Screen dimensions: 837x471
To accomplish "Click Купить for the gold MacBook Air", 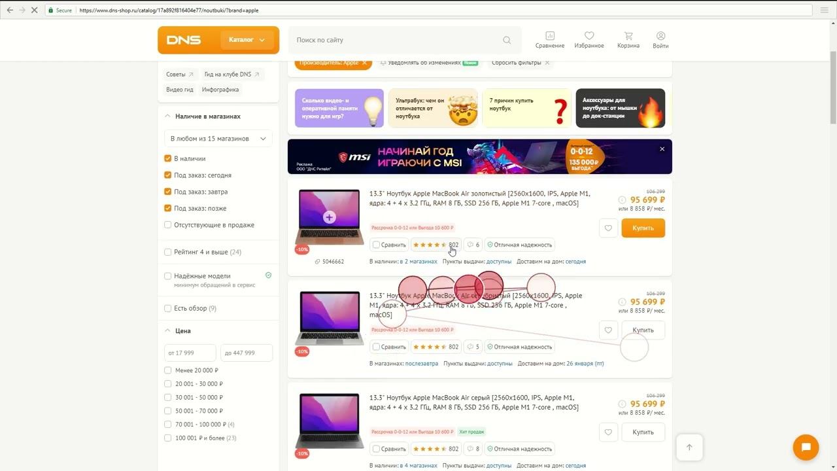I will point(643,228).
